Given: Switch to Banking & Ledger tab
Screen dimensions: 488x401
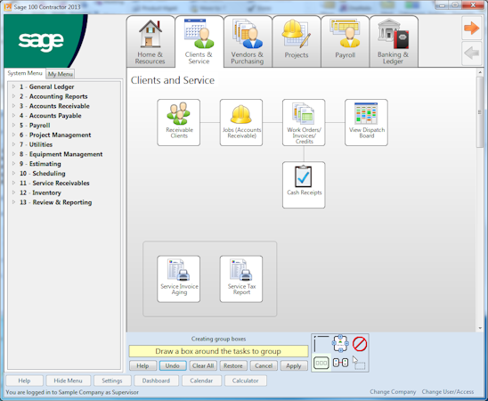Looking at the screenshot, I should coord(394,41).
